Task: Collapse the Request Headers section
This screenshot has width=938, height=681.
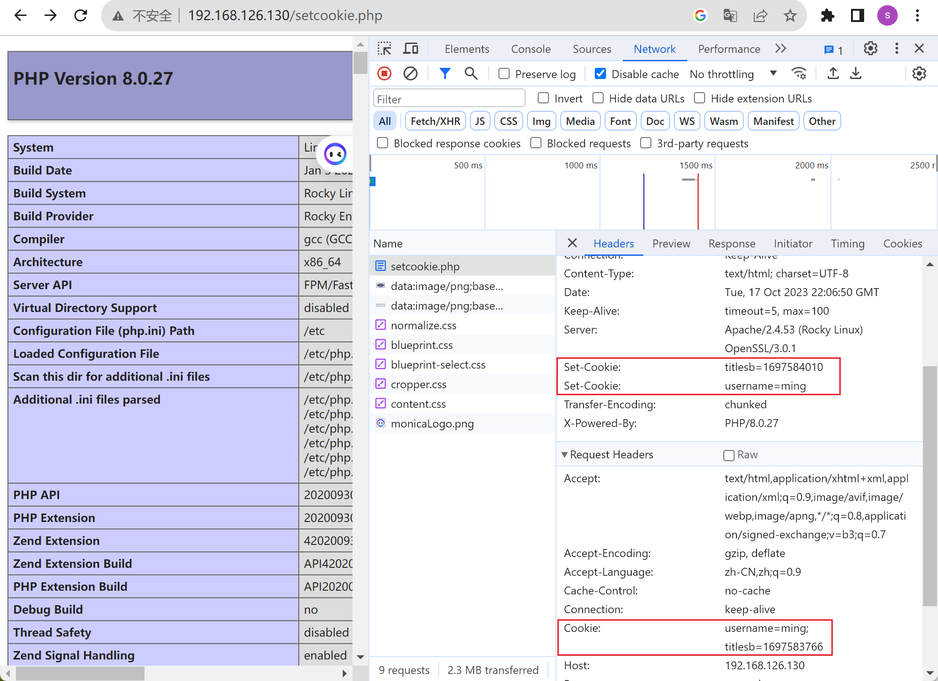Action: [565, 455]
